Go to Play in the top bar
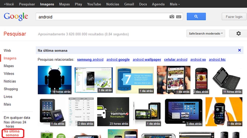247x138 pixels. tap(79, 4)
